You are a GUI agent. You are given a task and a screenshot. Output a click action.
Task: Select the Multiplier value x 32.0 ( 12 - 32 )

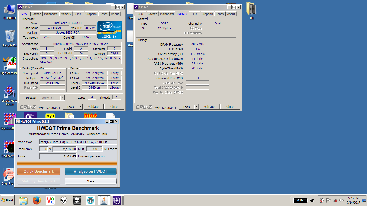[52, 78]
